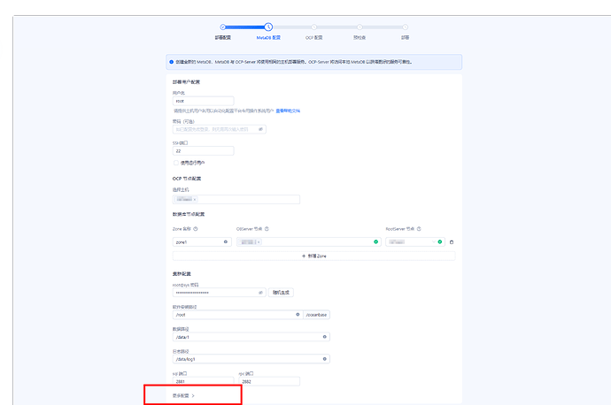The width and height of the screenshot is (611, 405).
Task: Expand the 更多配置 section
Action: point(183,395)
